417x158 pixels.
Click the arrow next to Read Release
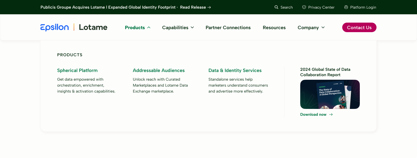click(x=209, y=7)
